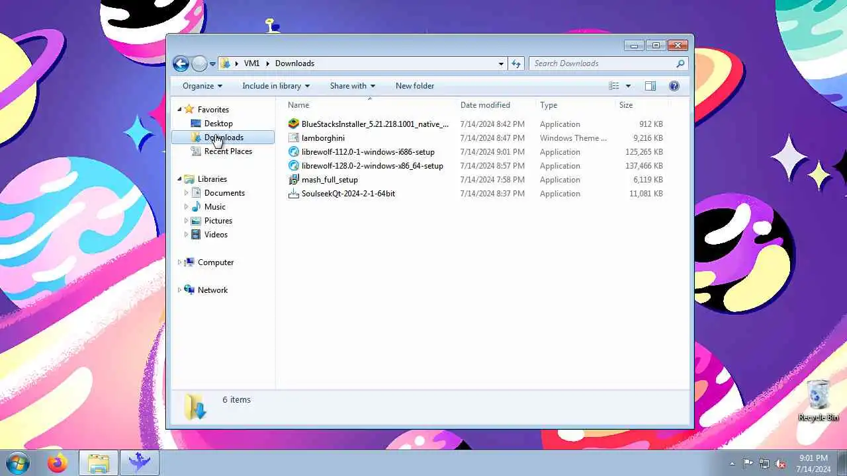Open Action Center flag tray icon
This screenshot has height=476, width=847.
748,463
